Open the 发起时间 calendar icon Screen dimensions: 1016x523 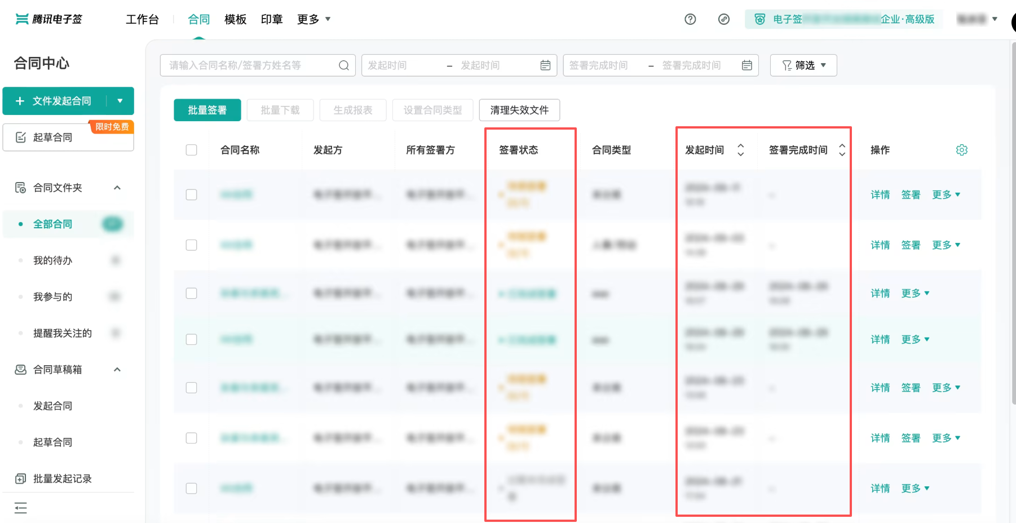coord(545,65)
